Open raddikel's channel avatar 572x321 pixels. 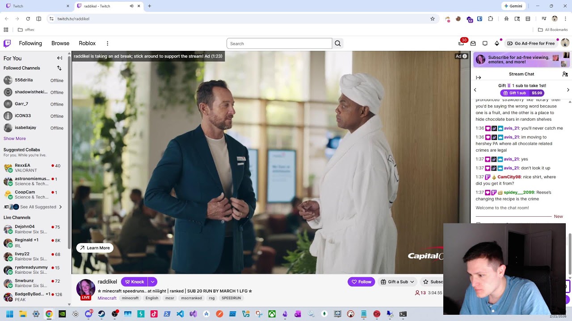[85, 288]
